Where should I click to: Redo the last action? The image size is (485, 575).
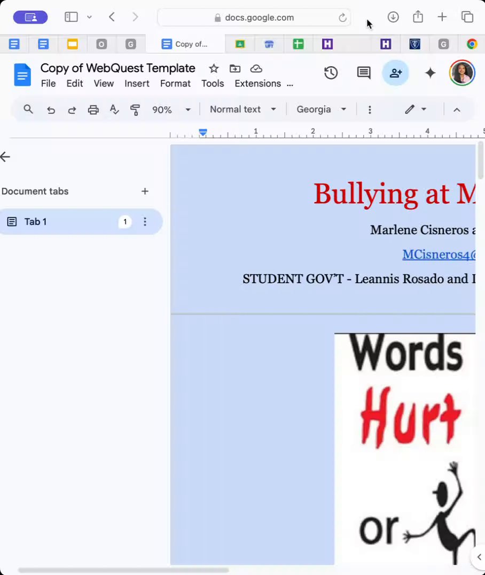pyautogui.click(x=72, y=110)
